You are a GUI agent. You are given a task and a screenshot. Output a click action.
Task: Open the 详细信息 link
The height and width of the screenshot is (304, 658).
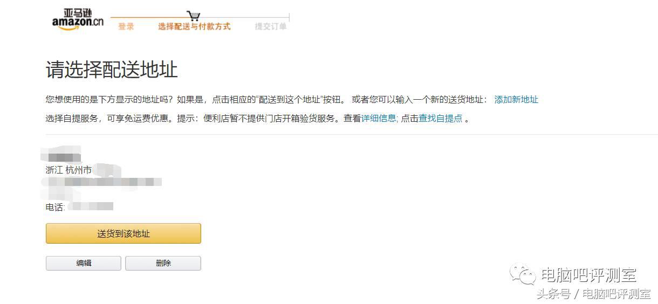click(379, 119)
